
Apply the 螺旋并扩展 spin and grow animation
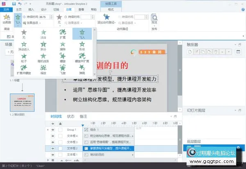point(82,58)
